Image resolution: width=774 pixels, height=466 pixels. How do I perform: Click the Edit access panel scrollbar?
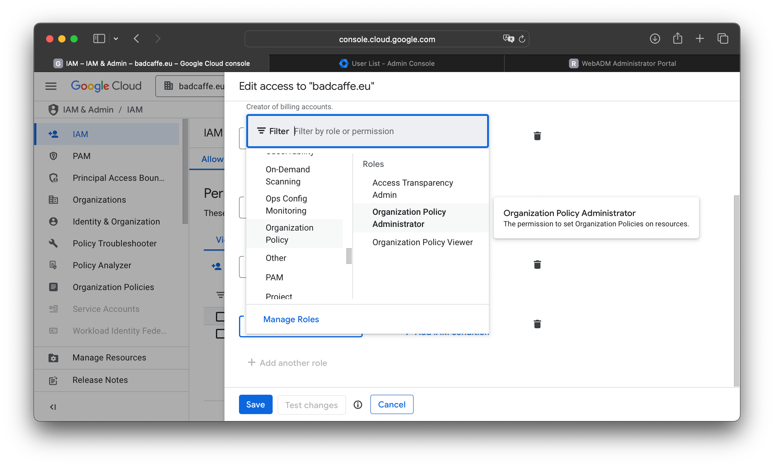(x=736, y=290)
